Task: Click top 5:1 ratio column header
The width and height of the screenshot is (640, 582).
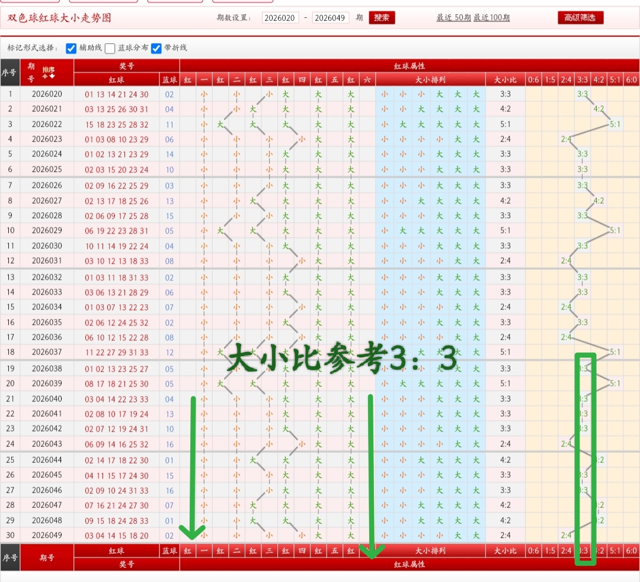Action: [x=615, y=79]
